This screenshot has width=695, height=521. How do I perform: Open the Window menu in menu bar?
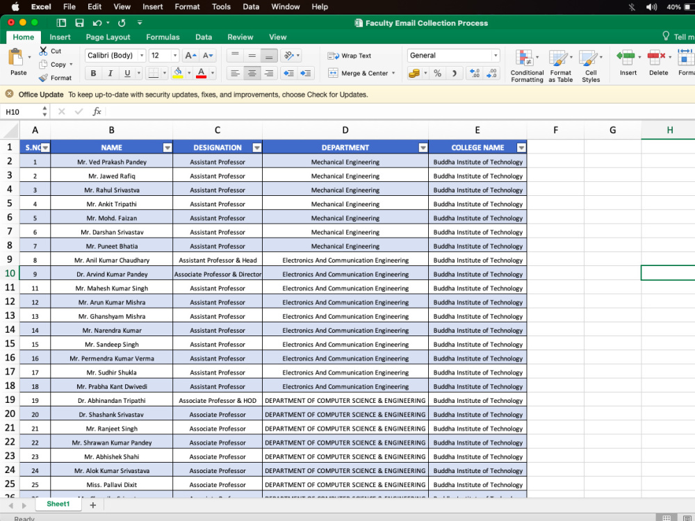[286, 7]
